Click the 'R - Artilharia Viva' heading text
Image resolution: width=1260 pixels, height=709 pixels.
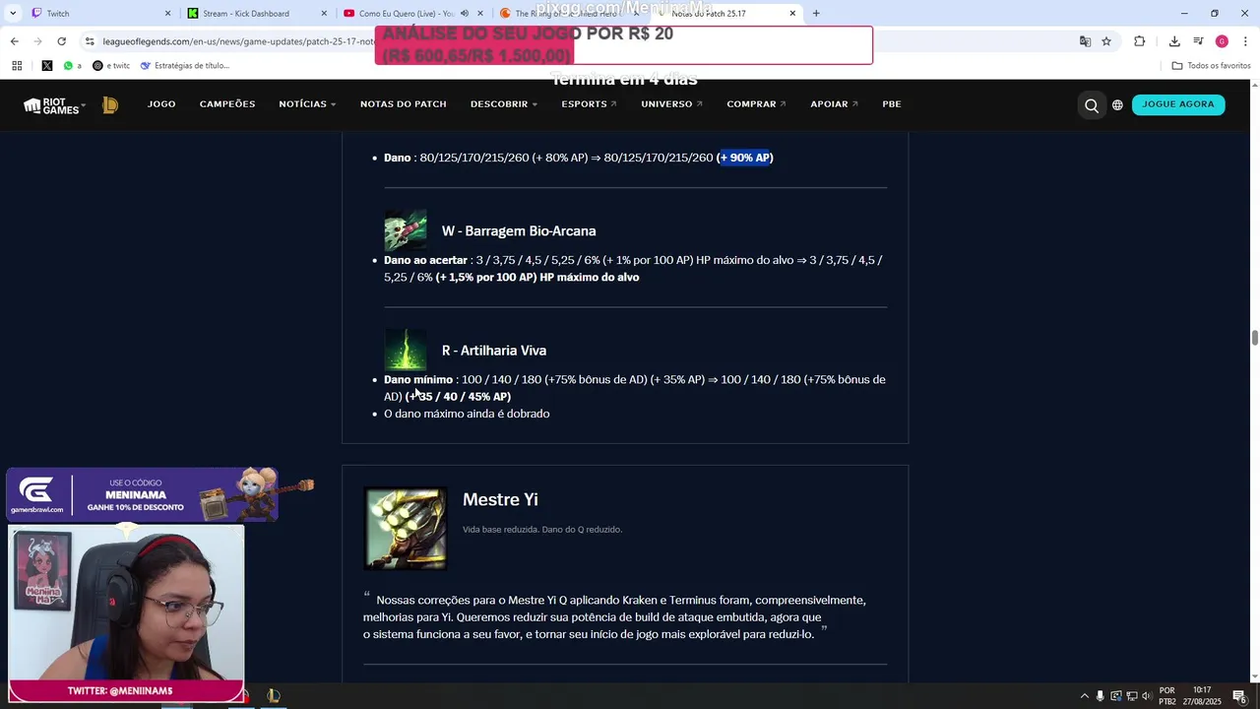click(x=494, y=351)
